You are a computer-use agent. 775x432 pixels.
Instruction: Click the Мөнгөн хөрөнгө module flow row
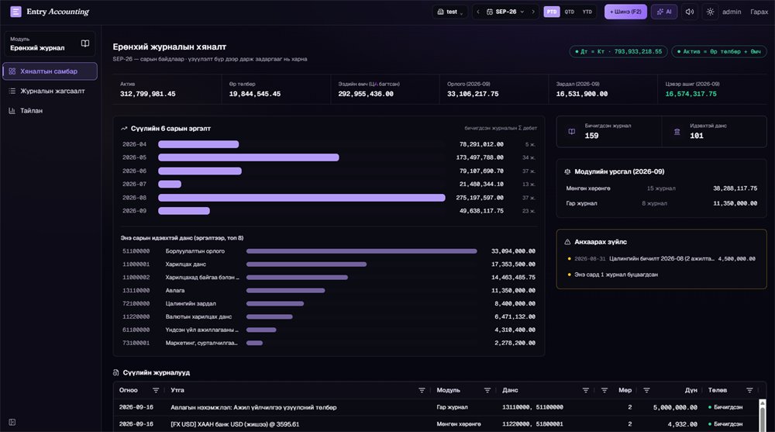tap(661, 188)
